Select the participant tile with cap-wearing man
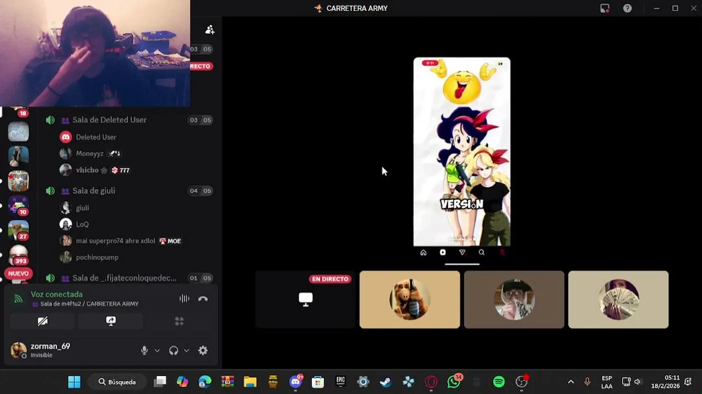This screenshot has height=394, width=702. coord(514,299)
